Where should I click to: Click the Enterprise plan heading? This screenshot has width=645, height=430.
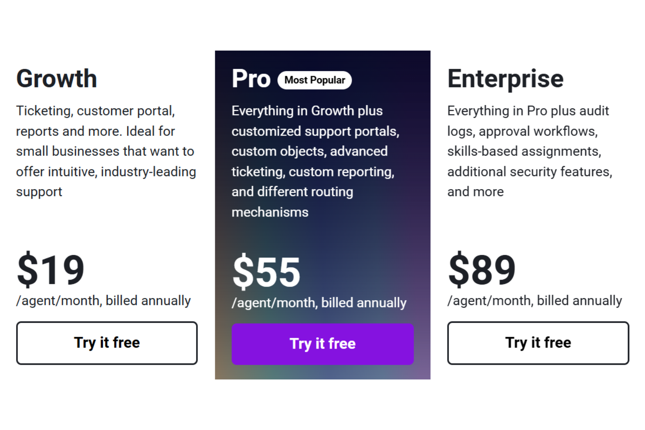pyautogui.click(x=505, y=78)
